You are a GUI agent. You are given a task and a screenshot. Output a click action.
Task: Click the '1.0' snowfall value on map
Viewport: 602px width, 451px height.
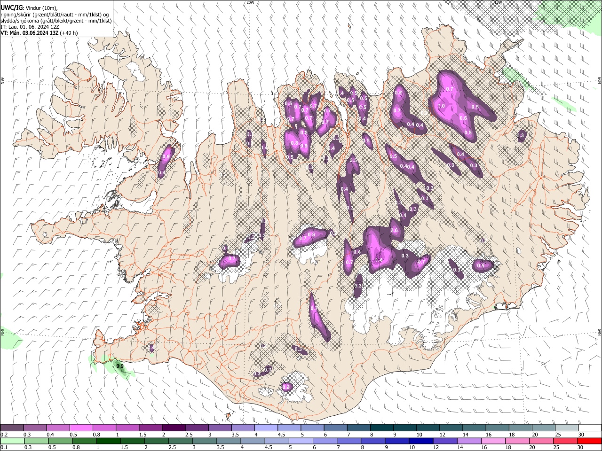[x=441, y=106]
